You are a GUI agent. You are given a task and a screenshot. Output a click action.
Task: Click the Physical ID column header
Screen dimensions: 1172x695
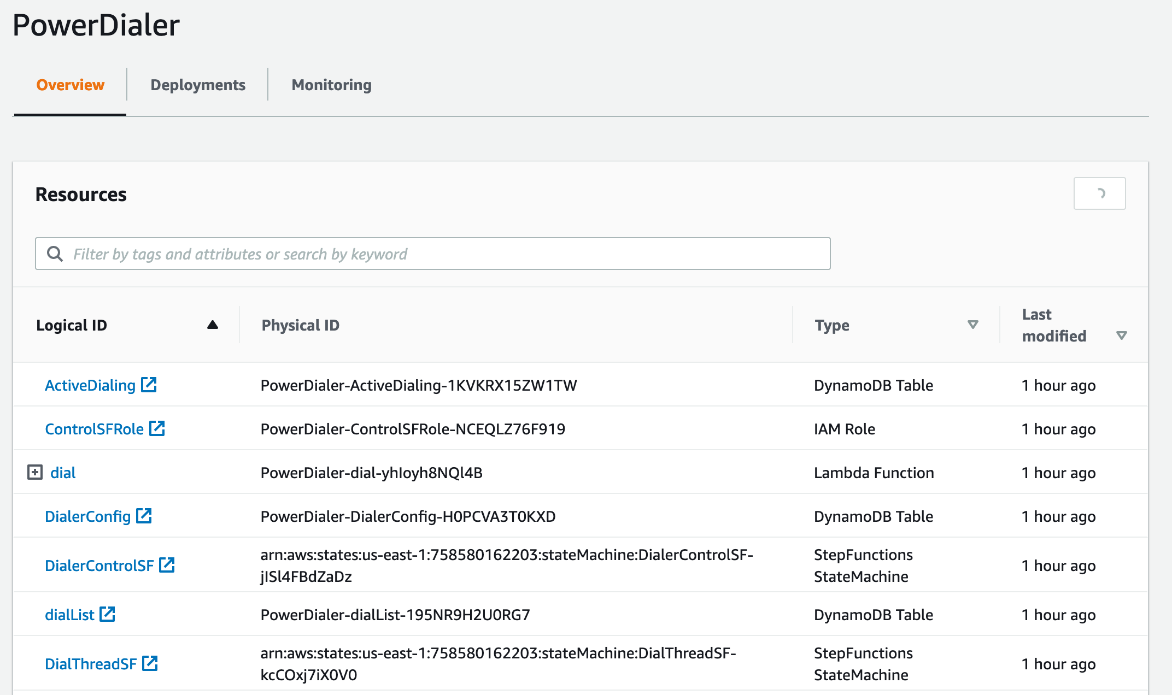(x=300, y=325)
